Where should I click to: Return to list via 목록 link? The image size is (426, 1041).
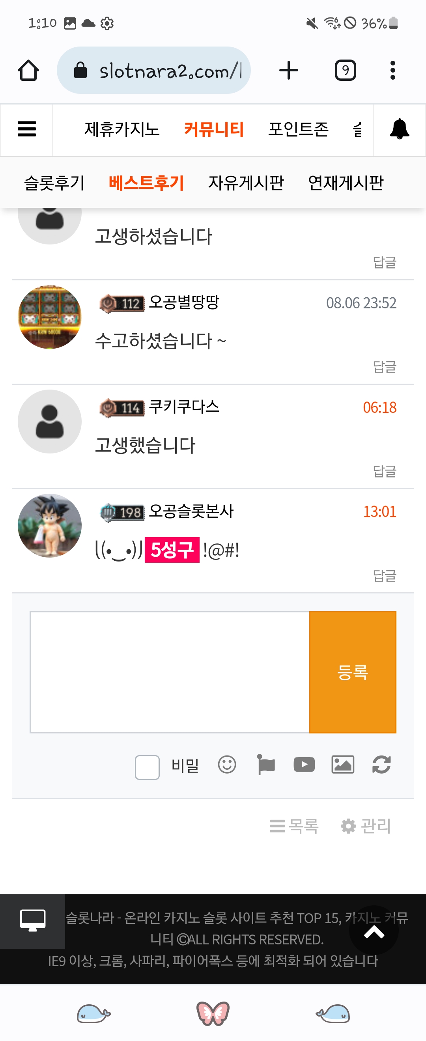(x=294, y=826)
